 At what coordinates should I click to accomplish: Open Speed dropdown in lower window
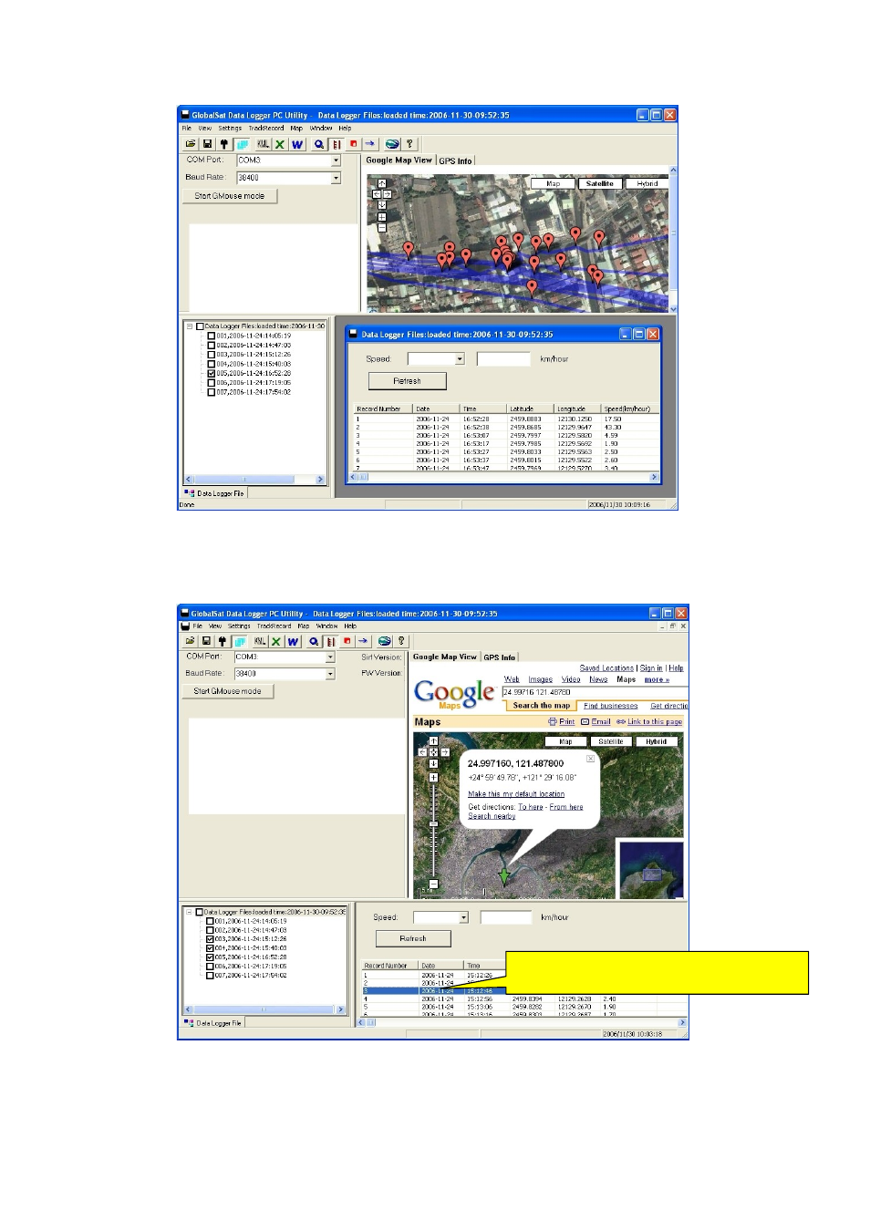point(463,918)
